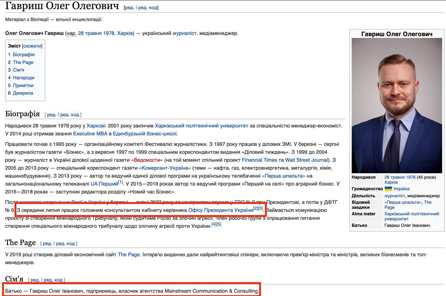Jump to 'Біографія' in table of contents

[x=24, y=55]
